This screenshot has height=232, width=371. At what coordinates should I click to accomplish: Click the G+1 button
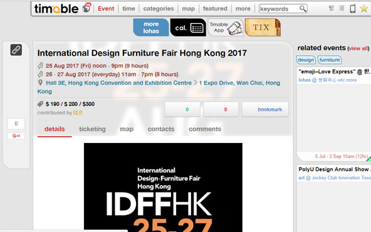(x=16, y=136)
